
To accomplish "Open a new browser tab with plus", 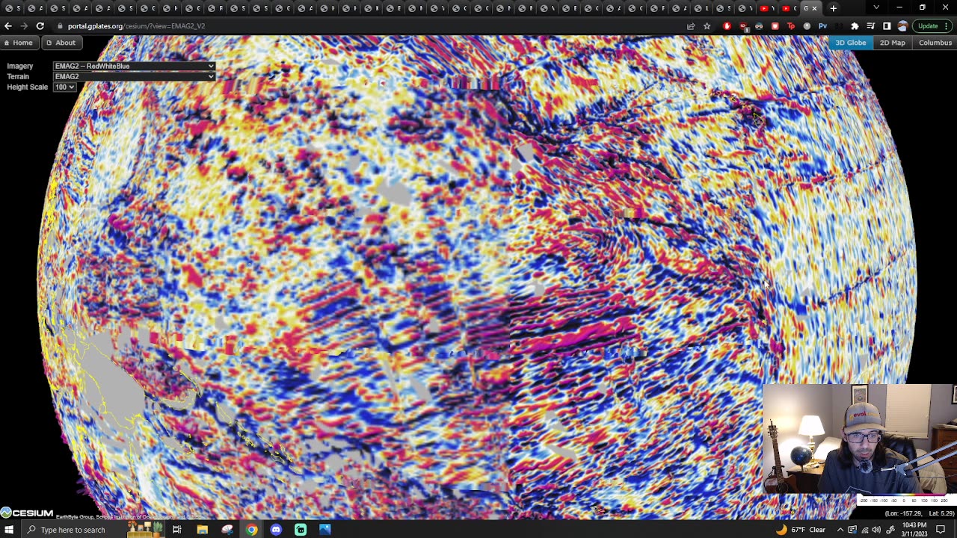I will point(833,8).
